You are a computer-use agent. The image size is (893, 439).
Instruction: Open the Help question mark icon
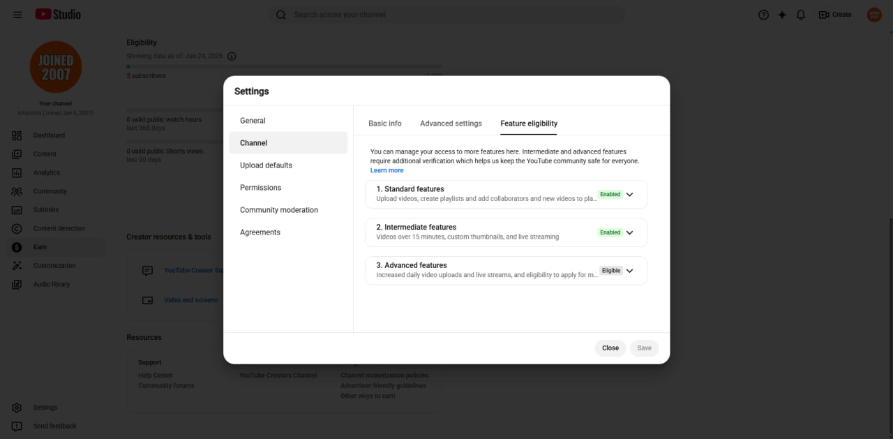tap(763, 15)
